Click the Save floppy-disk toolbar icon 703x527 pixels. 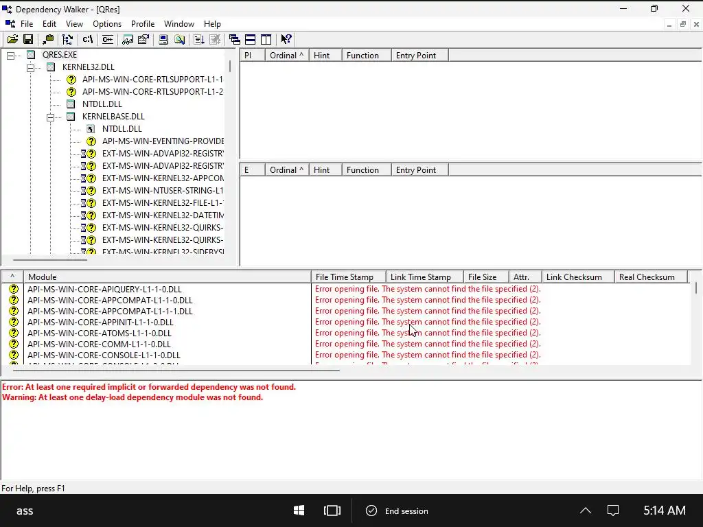[28, 39]
